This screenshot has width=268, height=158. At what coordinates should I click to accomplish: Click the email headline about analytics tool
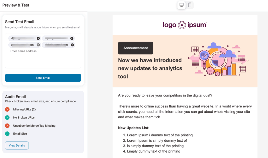coord(150,68)
